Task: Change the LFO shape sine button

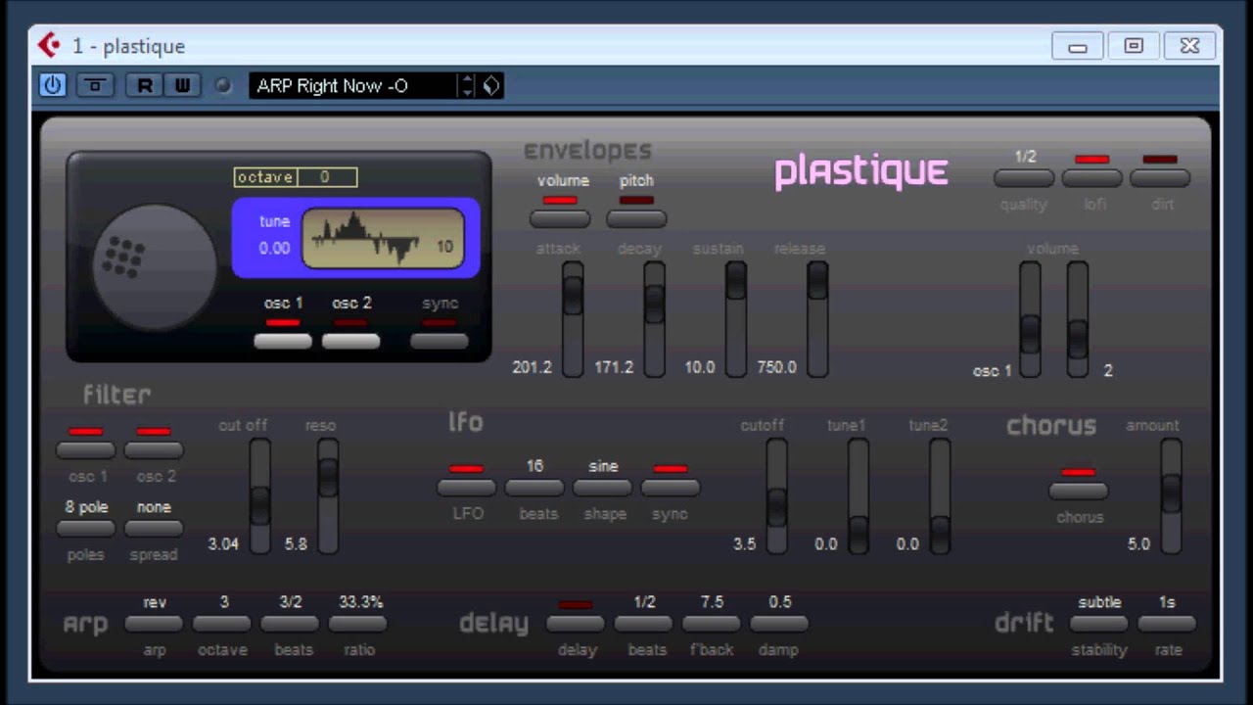Action: (x=602, y=488)
